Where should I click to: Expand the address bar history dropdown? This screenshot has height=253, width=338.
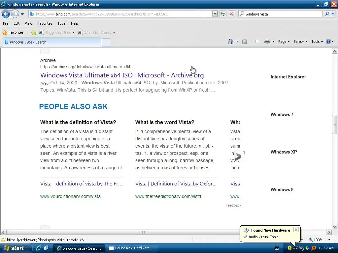[215, 14]
